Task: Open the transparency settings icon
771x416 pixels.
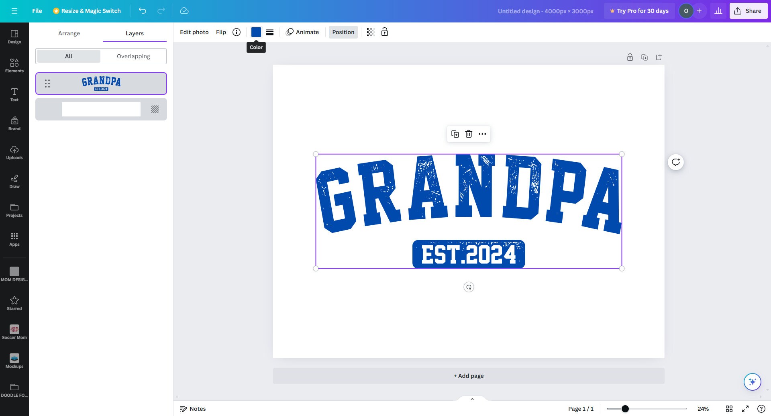Action: pos(370,32)
